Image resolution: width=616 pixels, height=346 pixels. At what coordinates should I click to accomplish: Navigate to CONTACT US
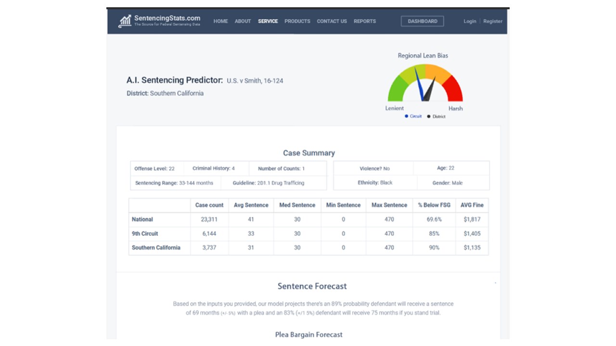(332, 21)
